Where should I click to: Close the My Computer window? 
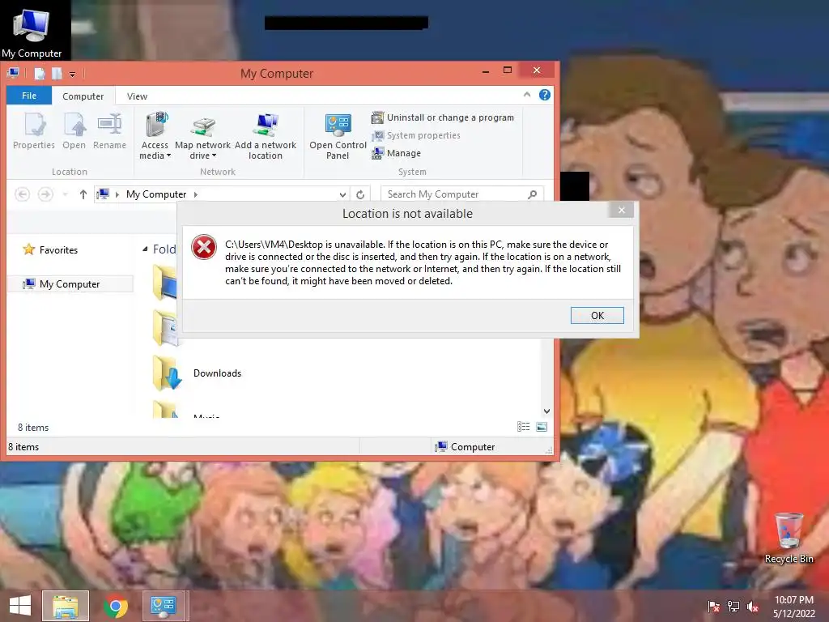[x=537, y=70]
